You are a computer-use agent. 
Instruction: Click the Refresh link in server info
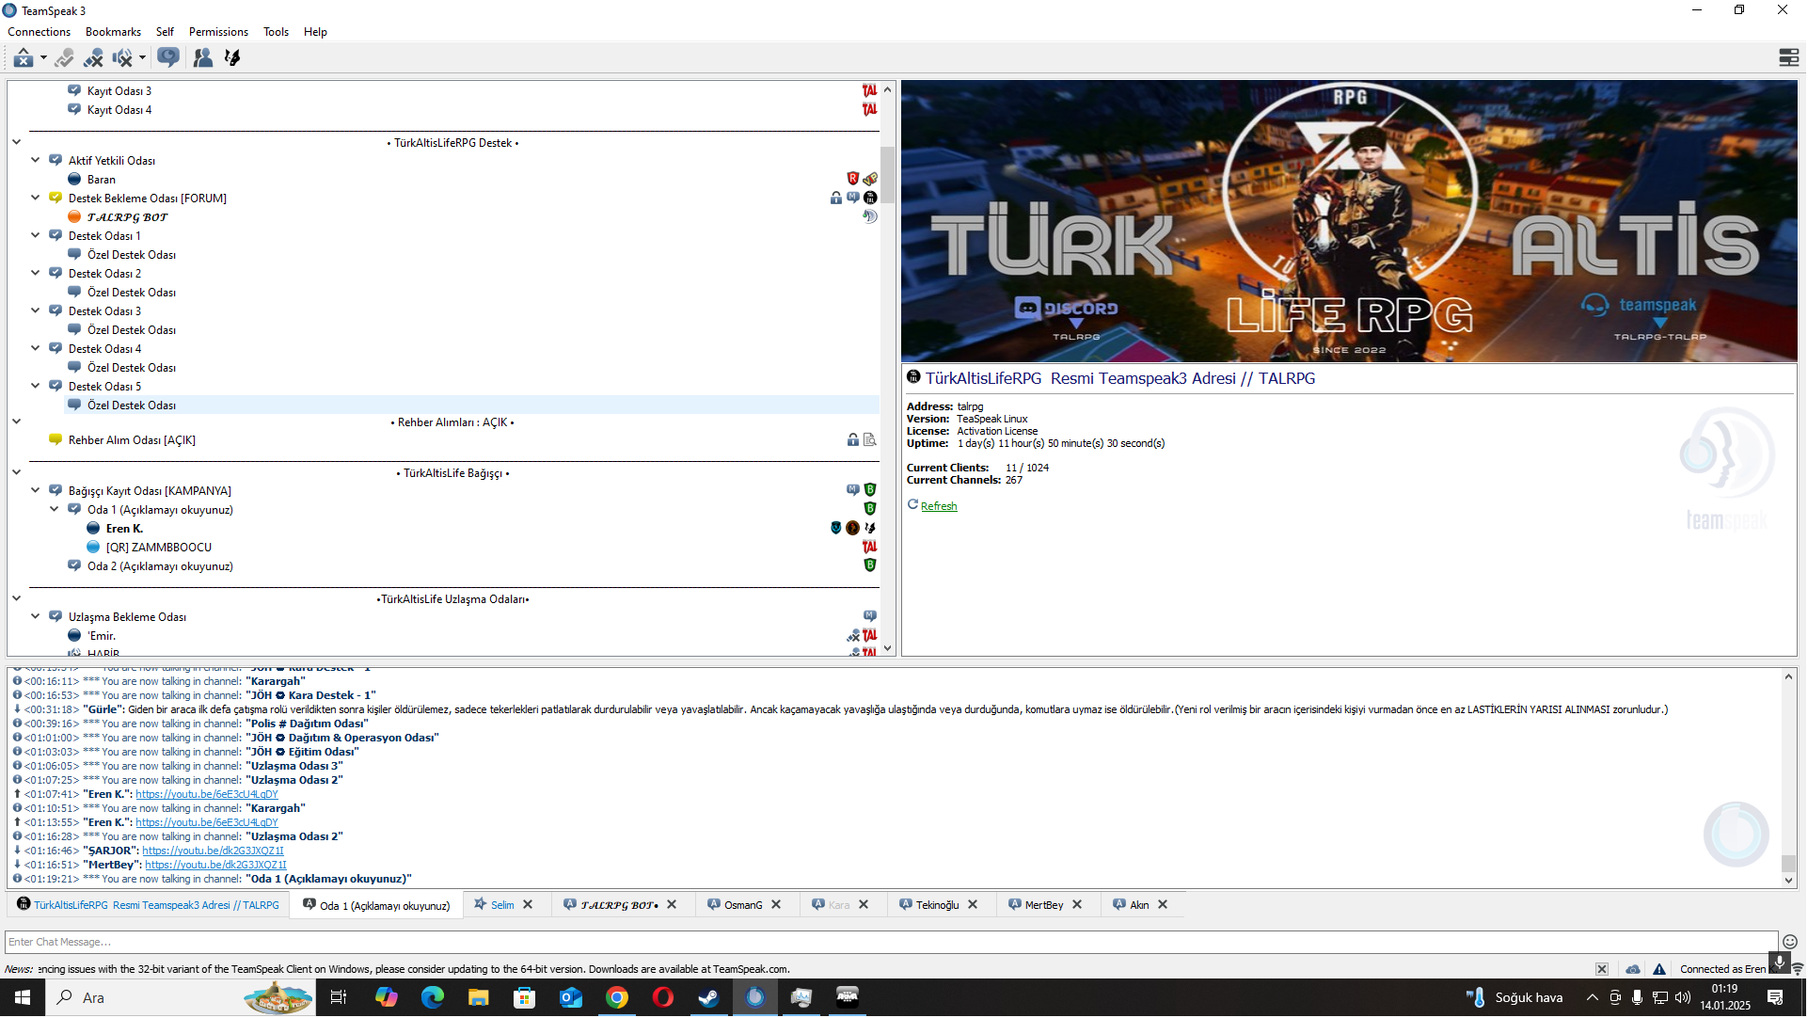click(x=939, y=506)
